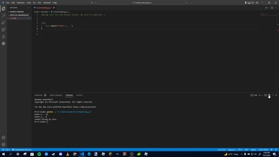Expand the Source Control section
The height and width of the screenshot is (157, 279).
tap(19, 12)
